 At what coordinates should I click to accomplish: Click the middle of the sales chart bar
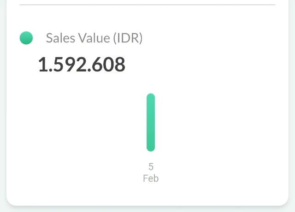pyautogui.click(x=151, y=122)
